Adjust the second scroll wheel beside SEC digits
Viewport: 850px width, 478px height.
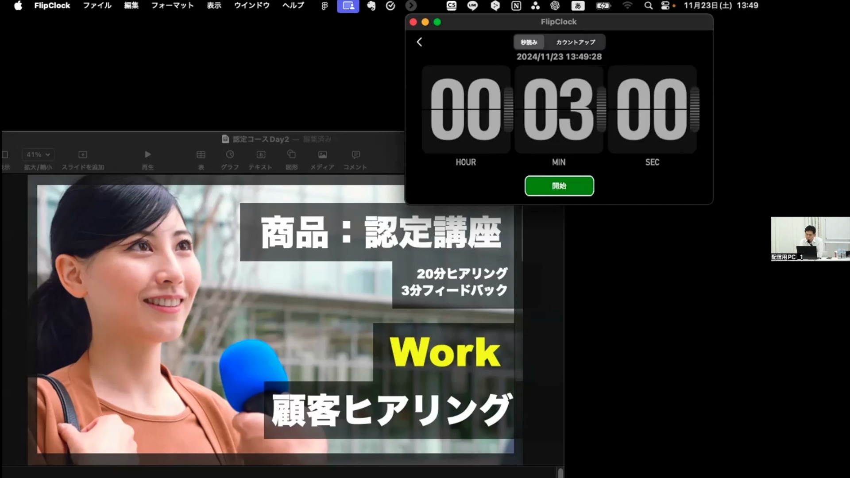click(x=695, y=109)
